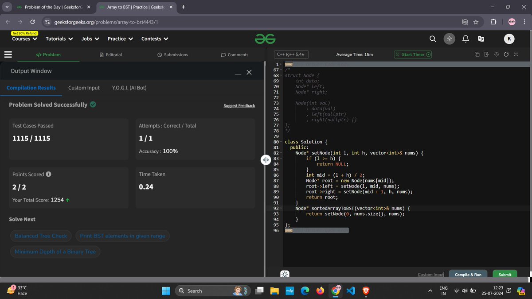Screen dimensions: 532x299
Task: Open the code editor settings gear
Action: (497, 54)
